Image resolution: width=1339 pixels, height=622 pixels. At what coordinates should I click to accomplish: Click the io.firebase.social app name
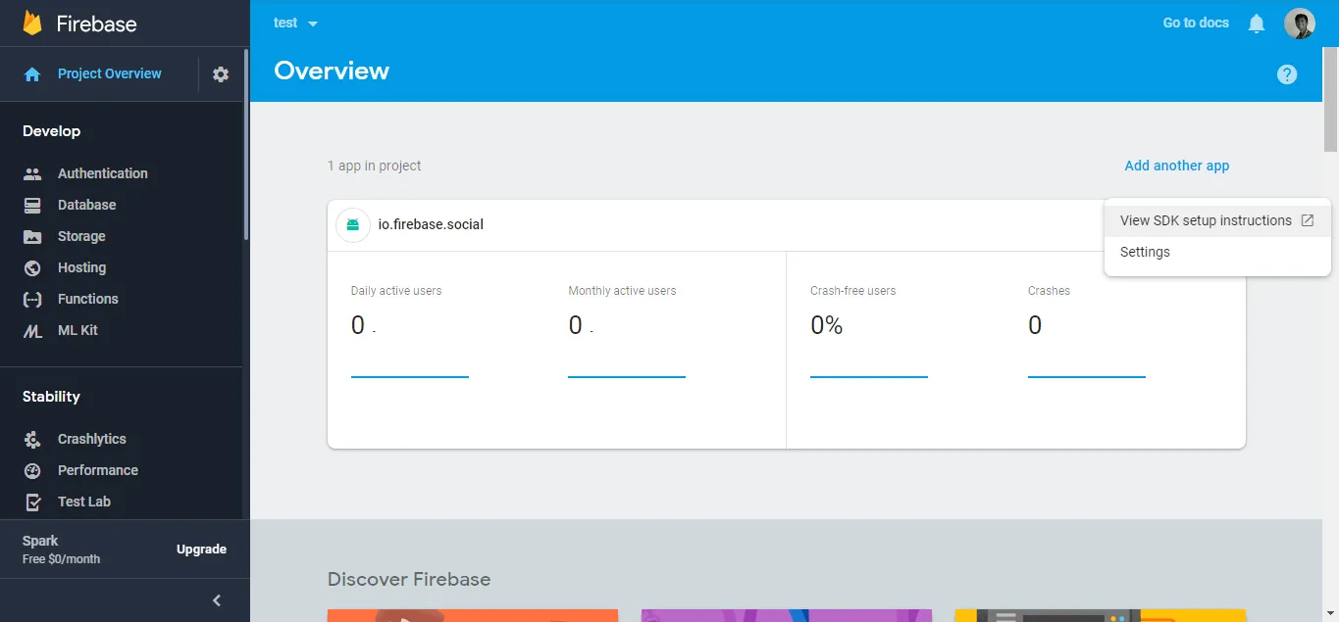[x=431, y=224]
